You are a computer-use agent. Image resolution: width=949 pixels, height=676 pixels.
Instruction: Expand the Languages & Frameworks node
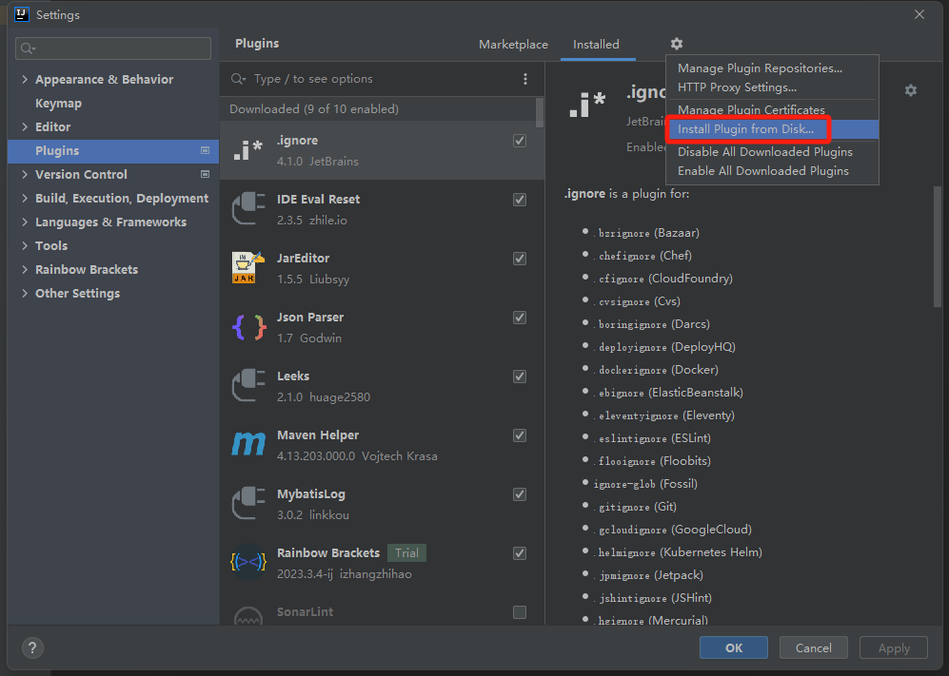[25, 222]
